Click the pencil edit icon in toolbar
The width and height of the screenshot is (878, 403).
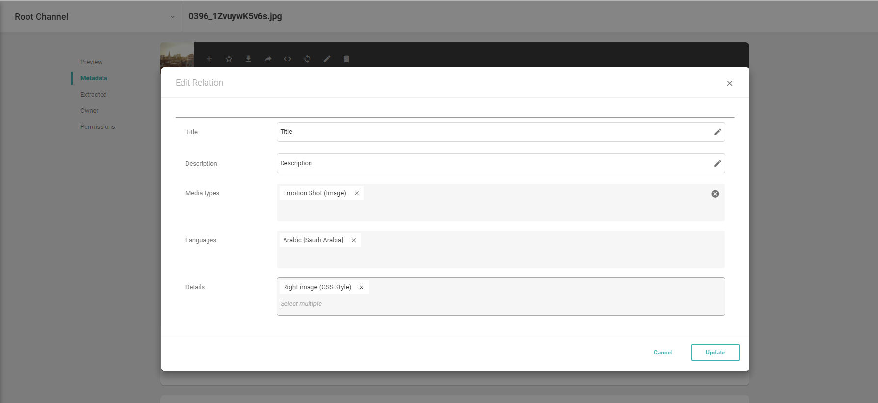pos(327,59)
